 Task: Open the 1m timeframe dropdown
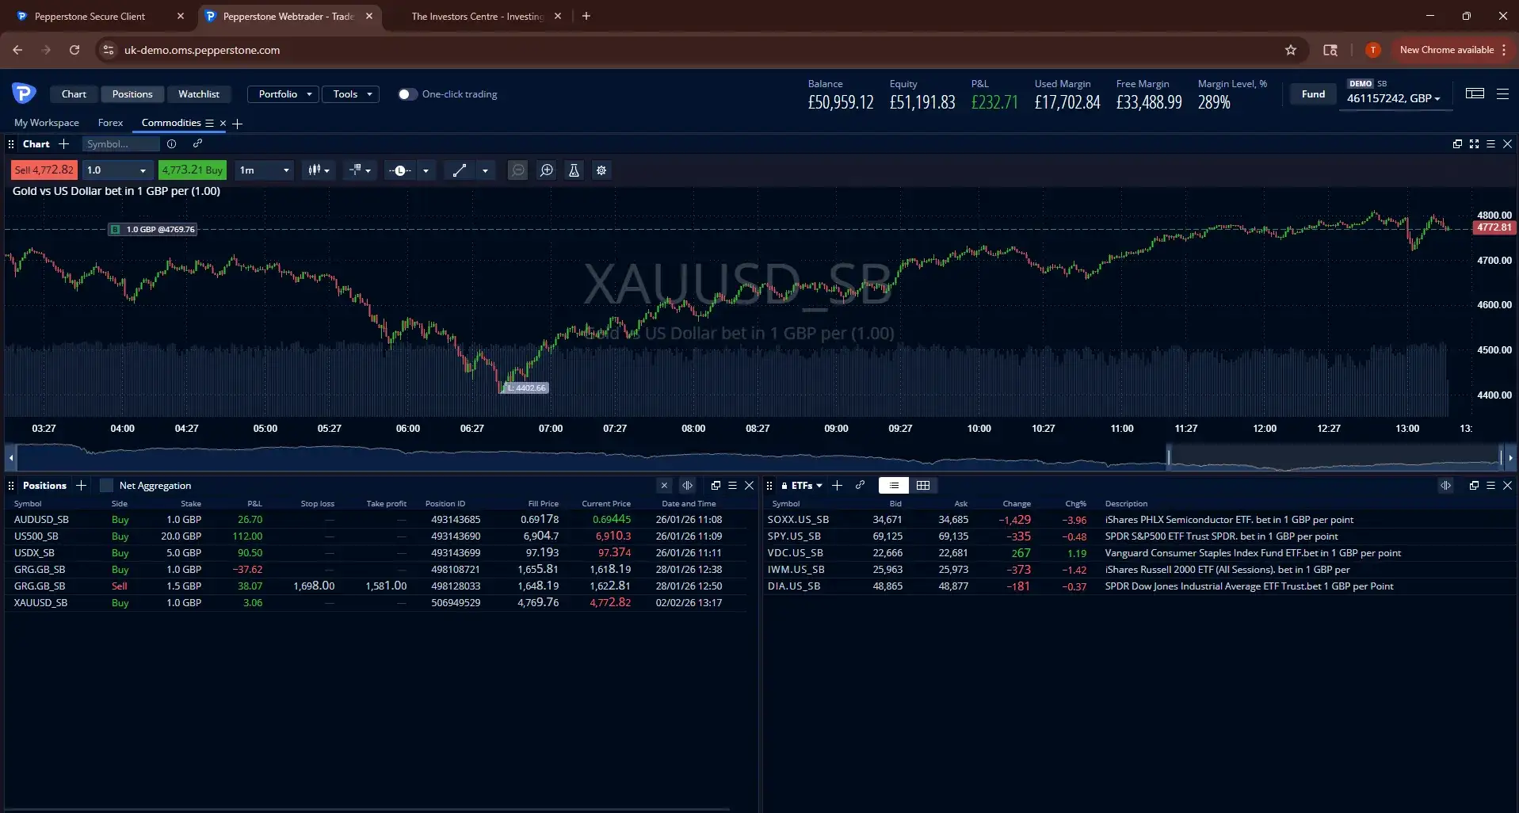263,170
